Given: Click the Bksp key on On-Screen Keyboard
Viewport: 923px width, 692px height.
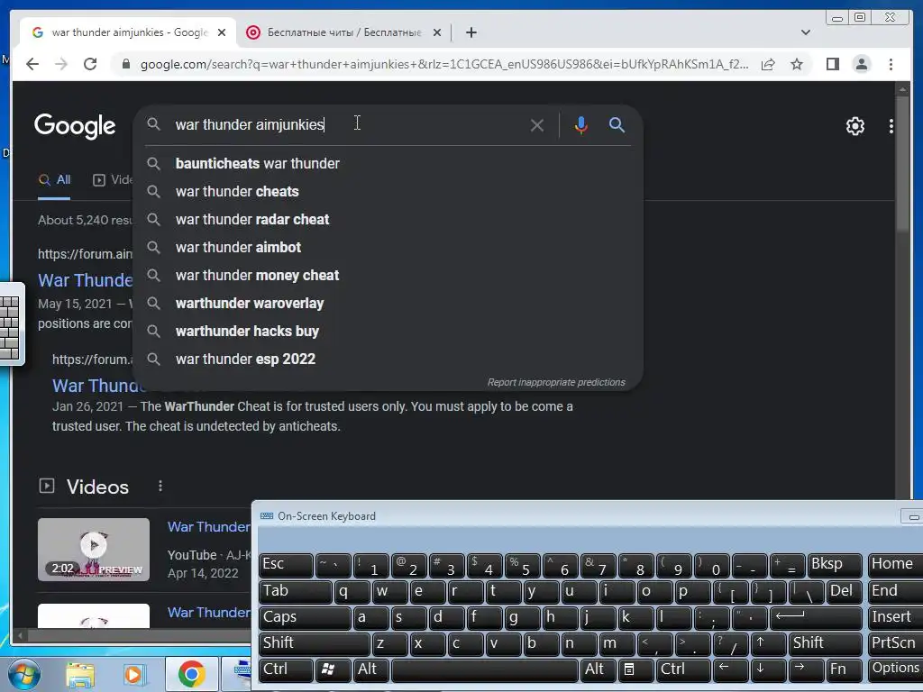Looking at the screenshot, I should [x=835, y=565].
